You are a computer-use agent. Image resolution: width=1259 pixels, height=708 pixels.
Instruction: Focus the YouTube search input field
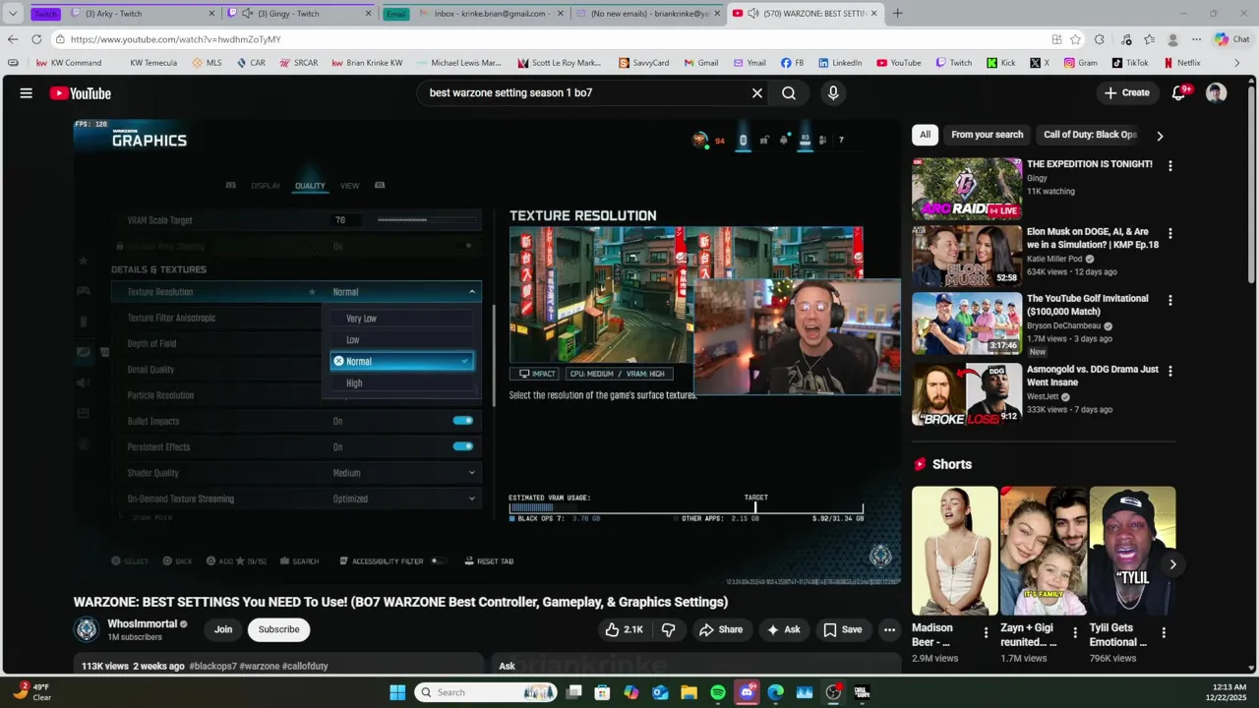pyautogui.click(x=585, y=93)
